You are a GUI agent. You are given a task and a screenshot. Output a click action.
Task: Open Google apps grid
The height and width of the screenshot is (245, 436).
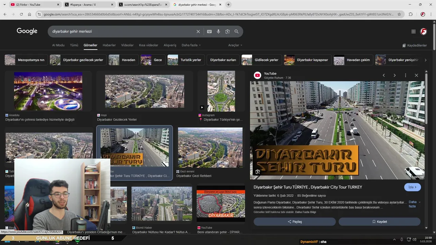[414, 31]
